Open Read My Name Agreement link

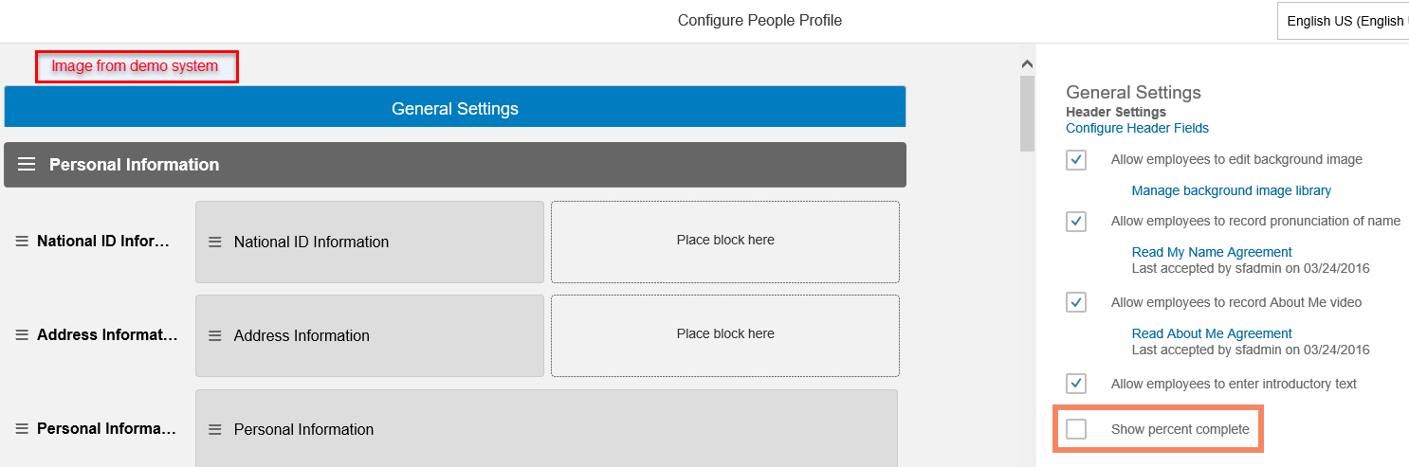1212,252
